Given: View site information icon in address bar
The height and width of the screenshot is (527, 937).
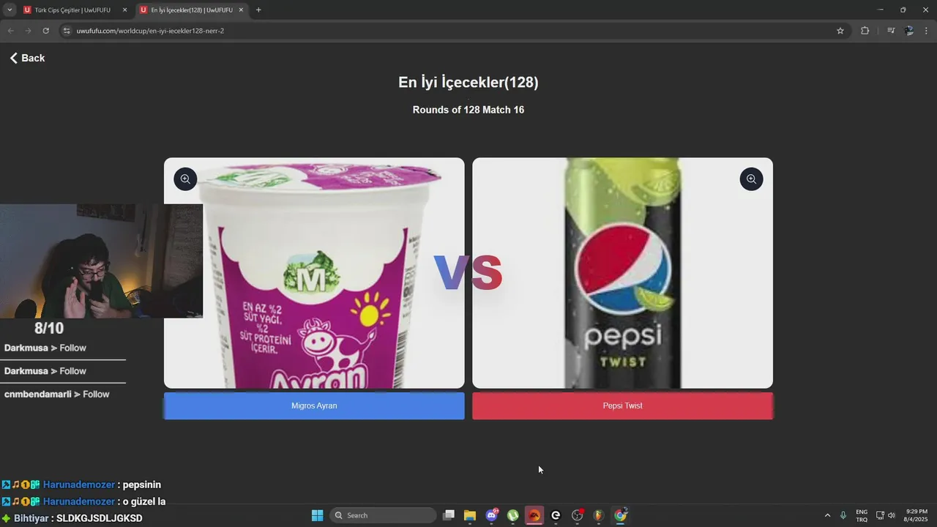Looking at the screenshot, I should pos(67,31).
